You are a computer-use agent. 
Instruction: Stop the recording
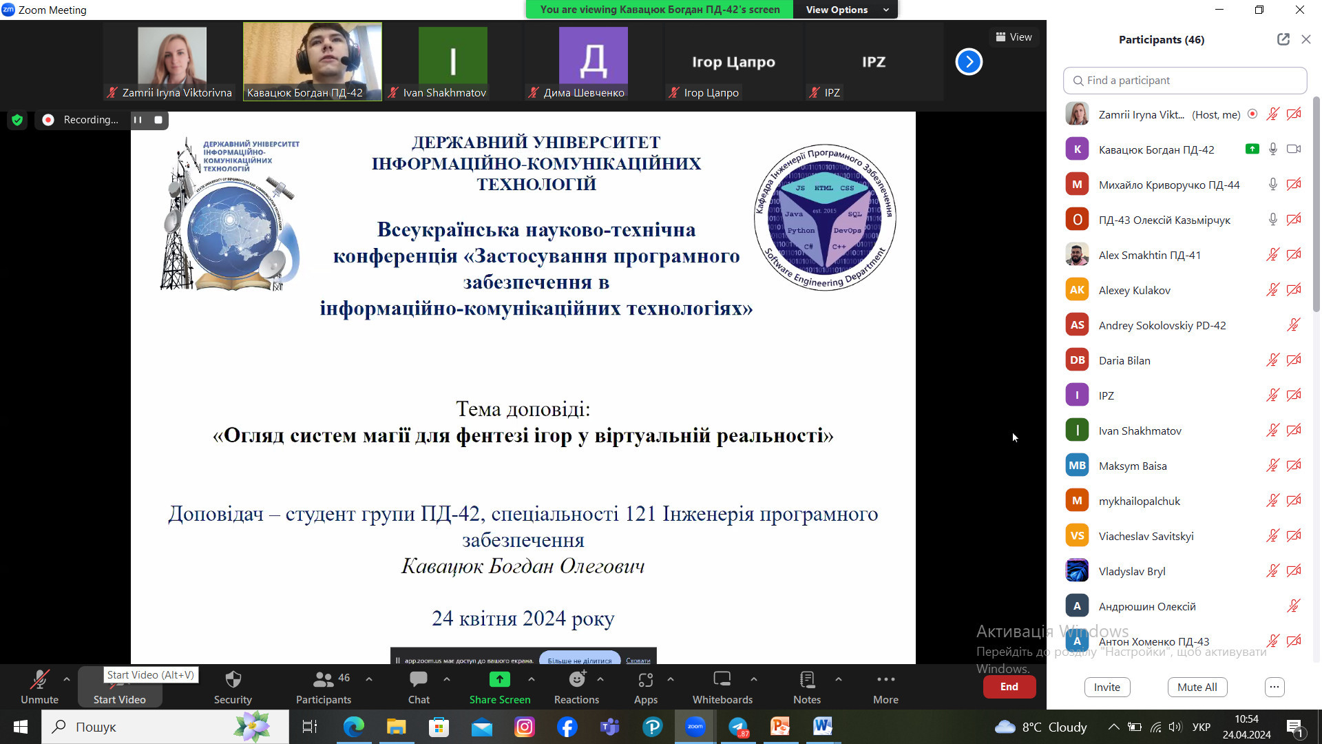click(158, 120)
